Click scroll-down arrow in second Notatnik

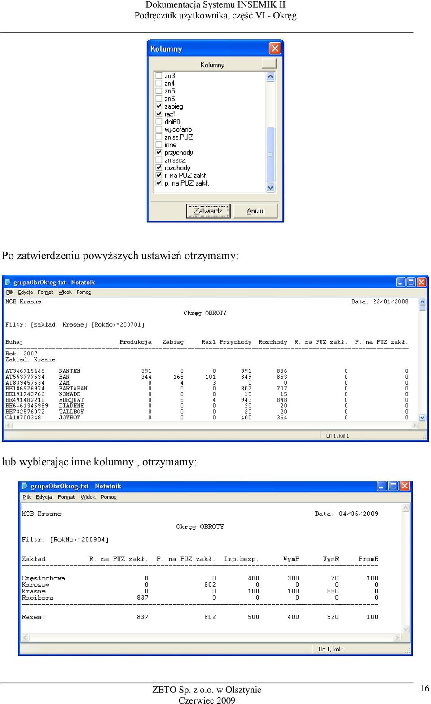click(x=406, y=629)
